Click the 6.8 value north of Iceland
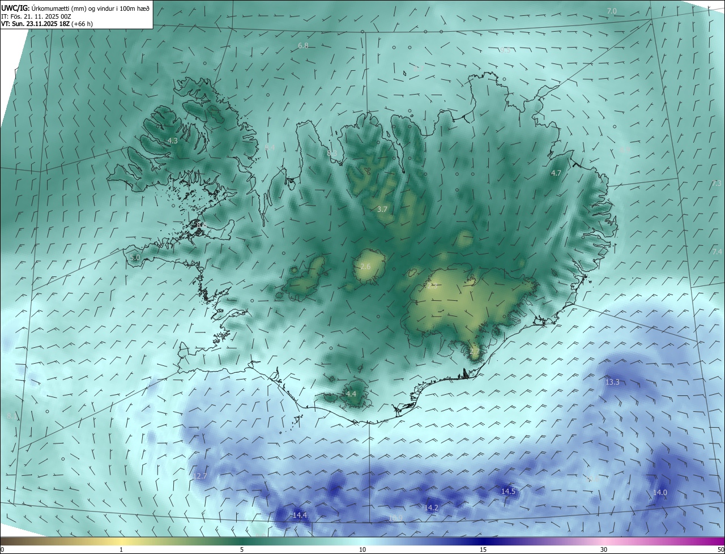The image size is (725, 554). (x=303, y=45)
